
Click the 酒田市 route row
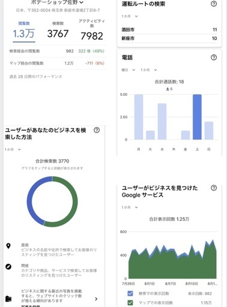pyautogui.click(x=169, y=30)
